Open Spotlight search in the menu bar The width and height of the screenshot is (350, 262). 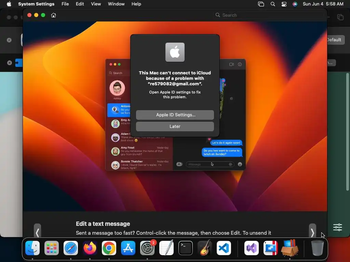point(273,4)
